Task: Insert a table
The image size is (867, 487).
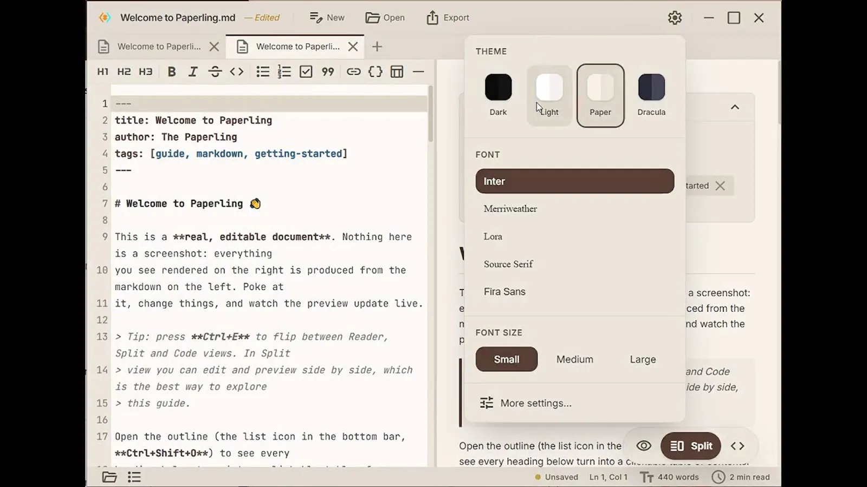Action: pyautogui.click(x=397, y=71)
